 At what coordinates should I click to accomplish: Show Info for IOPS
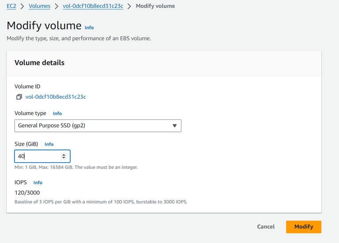[x=38, y=183]
